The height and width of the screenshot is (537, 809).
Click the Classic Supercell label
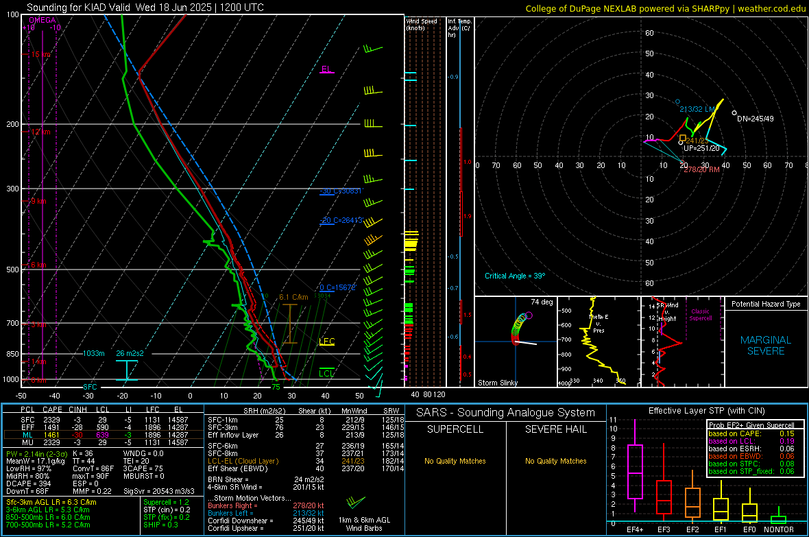point(700,315)
